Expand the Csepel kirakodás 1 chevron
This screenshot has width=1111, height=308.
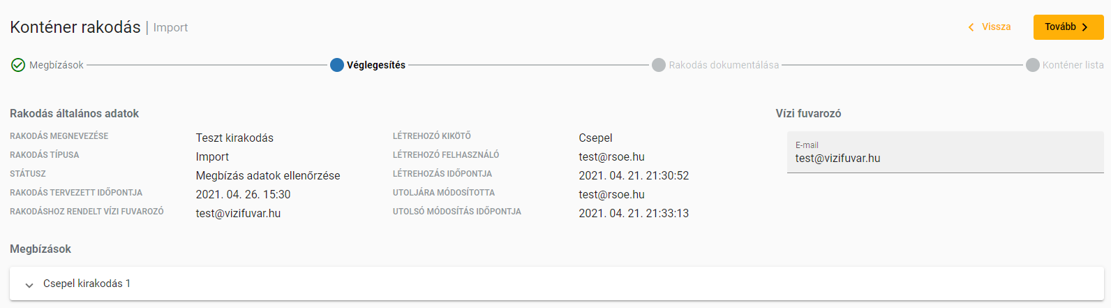29,285
